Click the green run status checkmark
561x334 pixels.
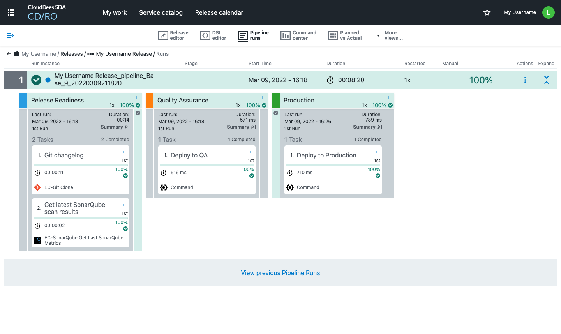36,80
